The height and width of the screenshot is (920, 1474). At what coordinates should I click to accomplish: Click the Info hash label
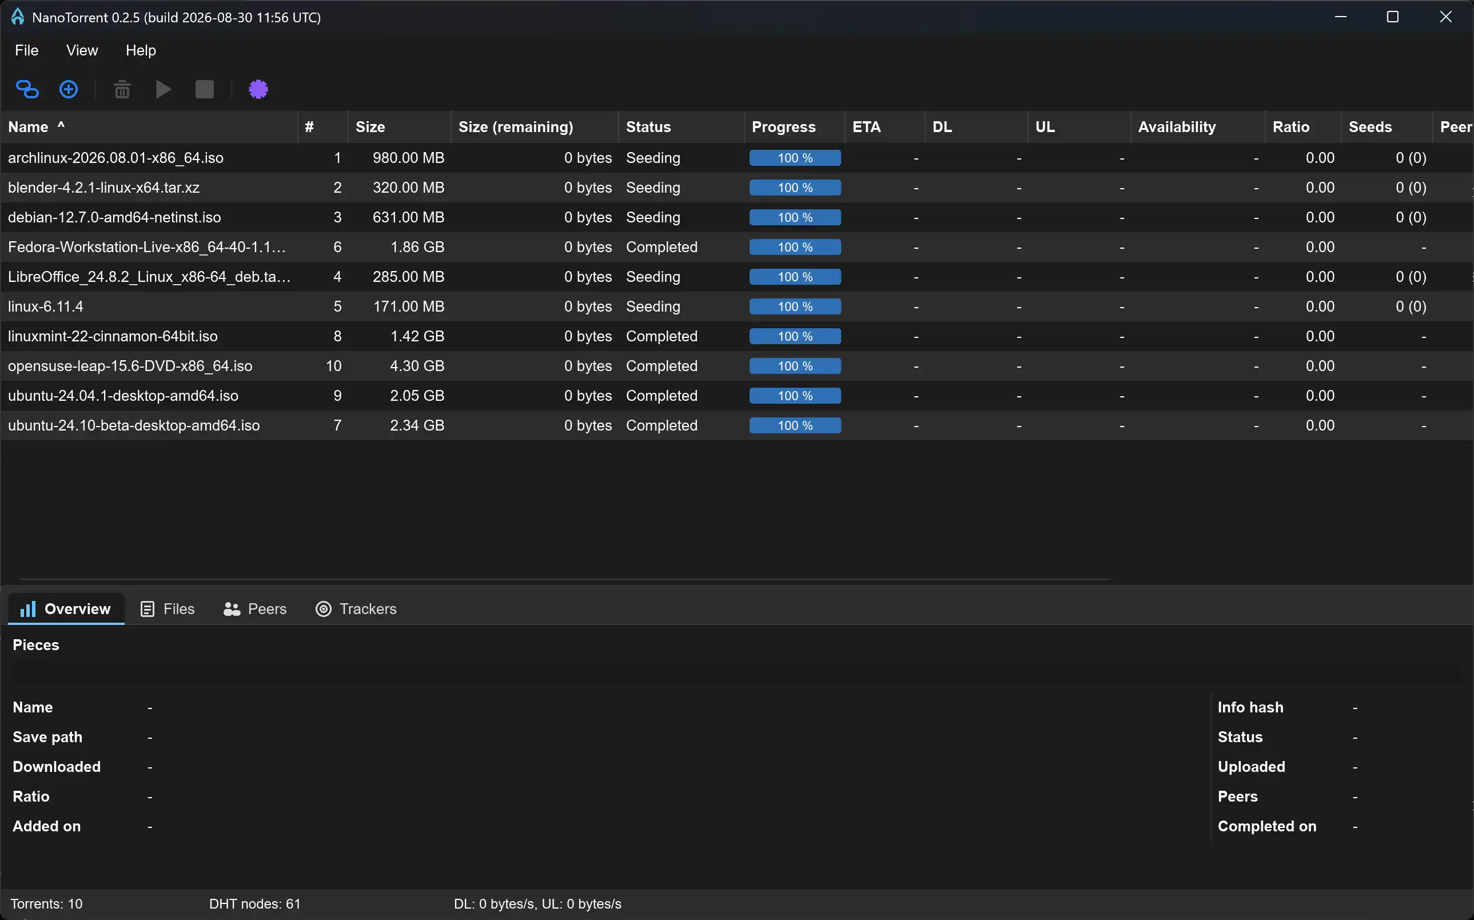(x=1251, y=708)
